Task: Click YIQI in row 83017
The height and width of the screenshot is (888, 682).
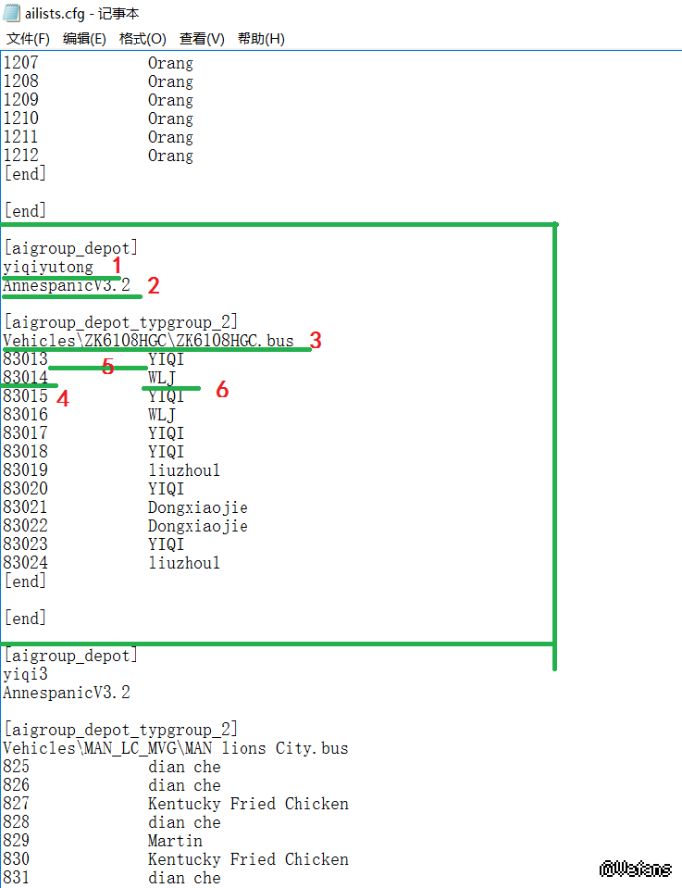Action: point(166,433)
